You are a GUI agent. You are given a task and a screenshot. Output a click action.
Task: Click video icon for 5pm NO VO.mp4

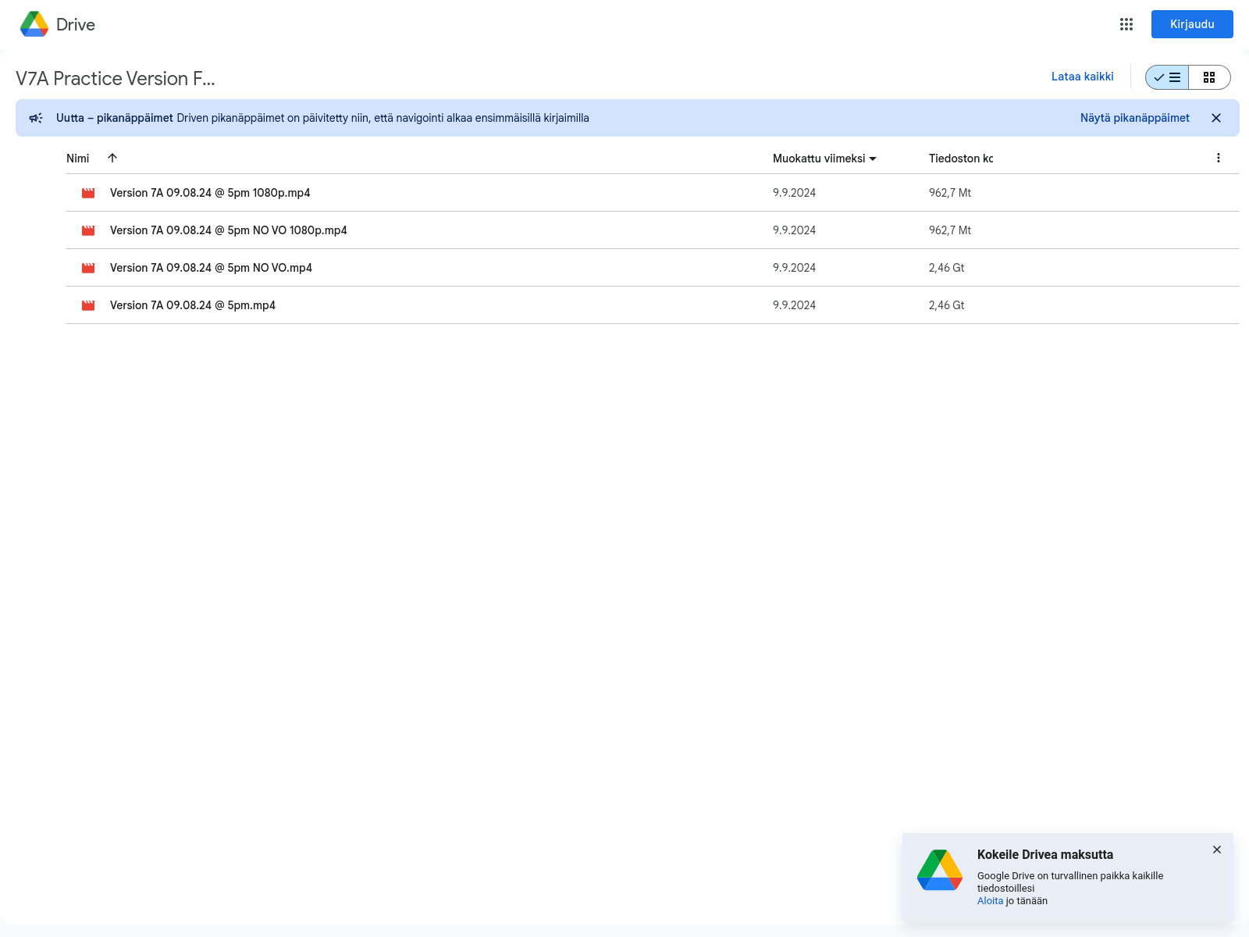pyautogui.click(x=88, y=268)
